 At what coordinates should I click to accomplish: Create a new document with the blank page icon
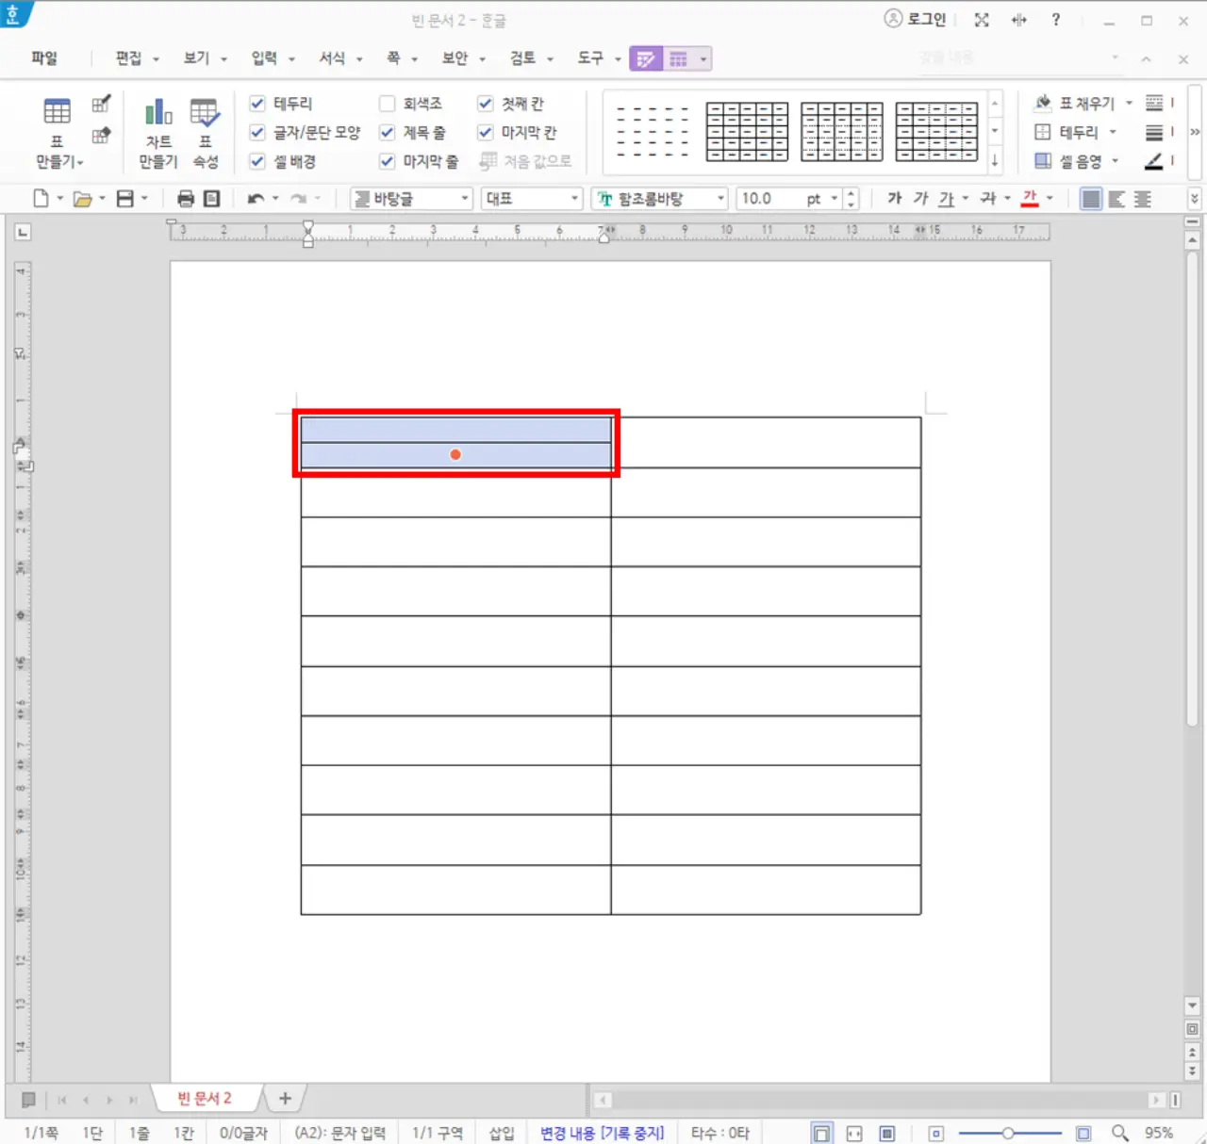41,199
